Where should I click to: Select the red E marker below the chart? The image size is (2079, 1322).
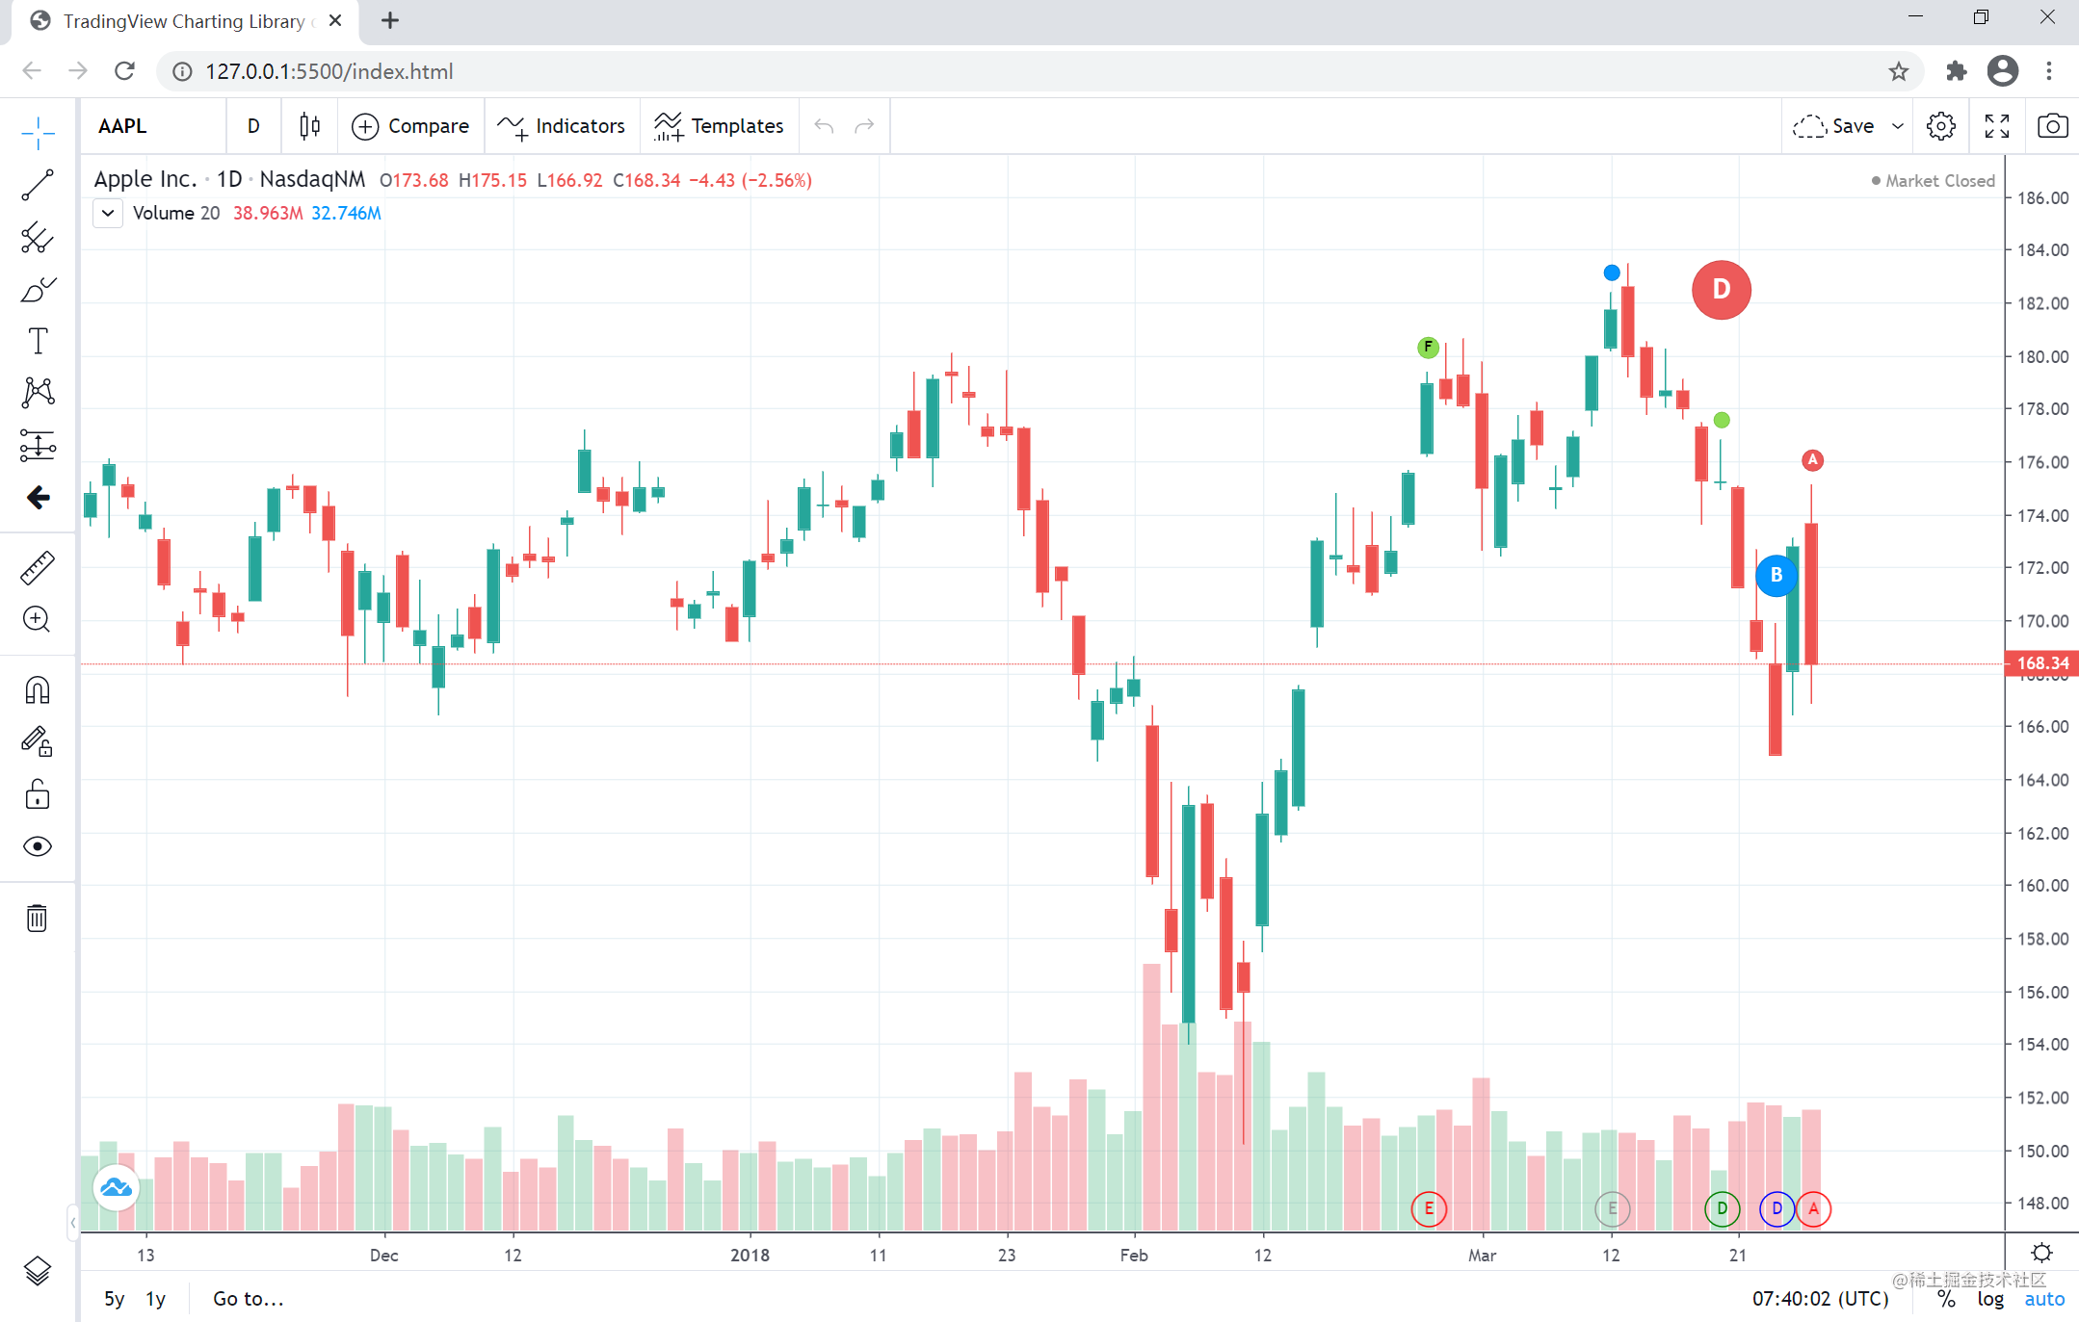click(1429, 1209)
